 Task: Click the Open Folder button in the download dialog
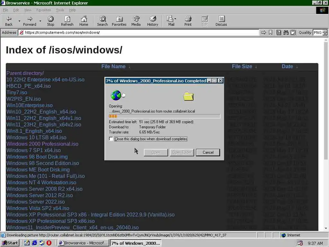[x=182, y=152]
